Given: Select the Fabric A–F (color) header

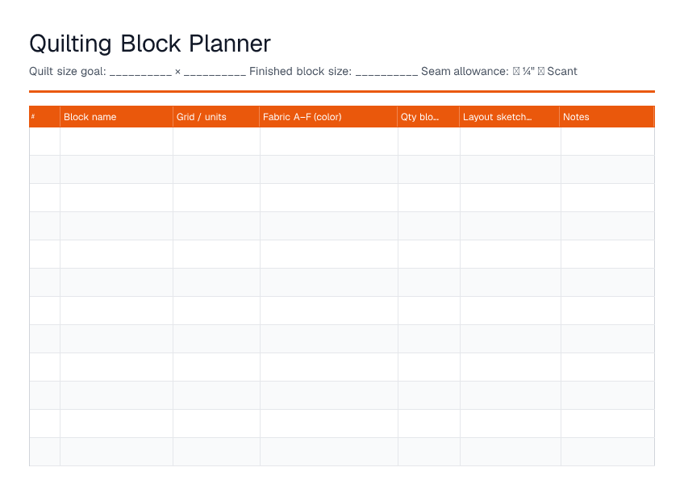Looking at the screenshot, I should [x=328, y=116].
